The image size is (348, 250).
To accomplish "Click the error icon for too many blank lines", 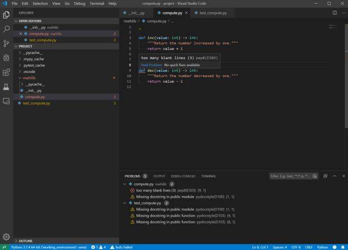I will pos(132,190).
